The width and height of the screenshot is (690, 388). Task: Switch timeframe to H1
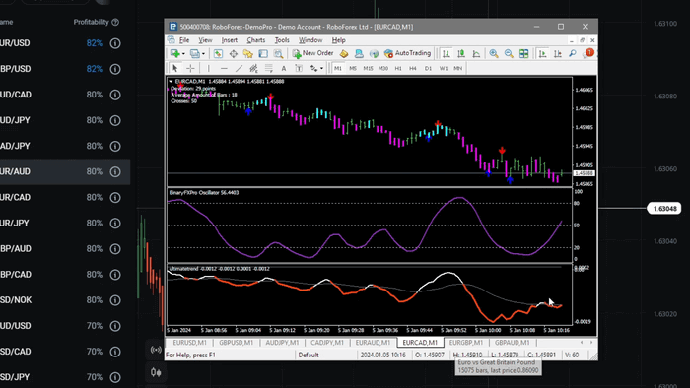(398, 68)
